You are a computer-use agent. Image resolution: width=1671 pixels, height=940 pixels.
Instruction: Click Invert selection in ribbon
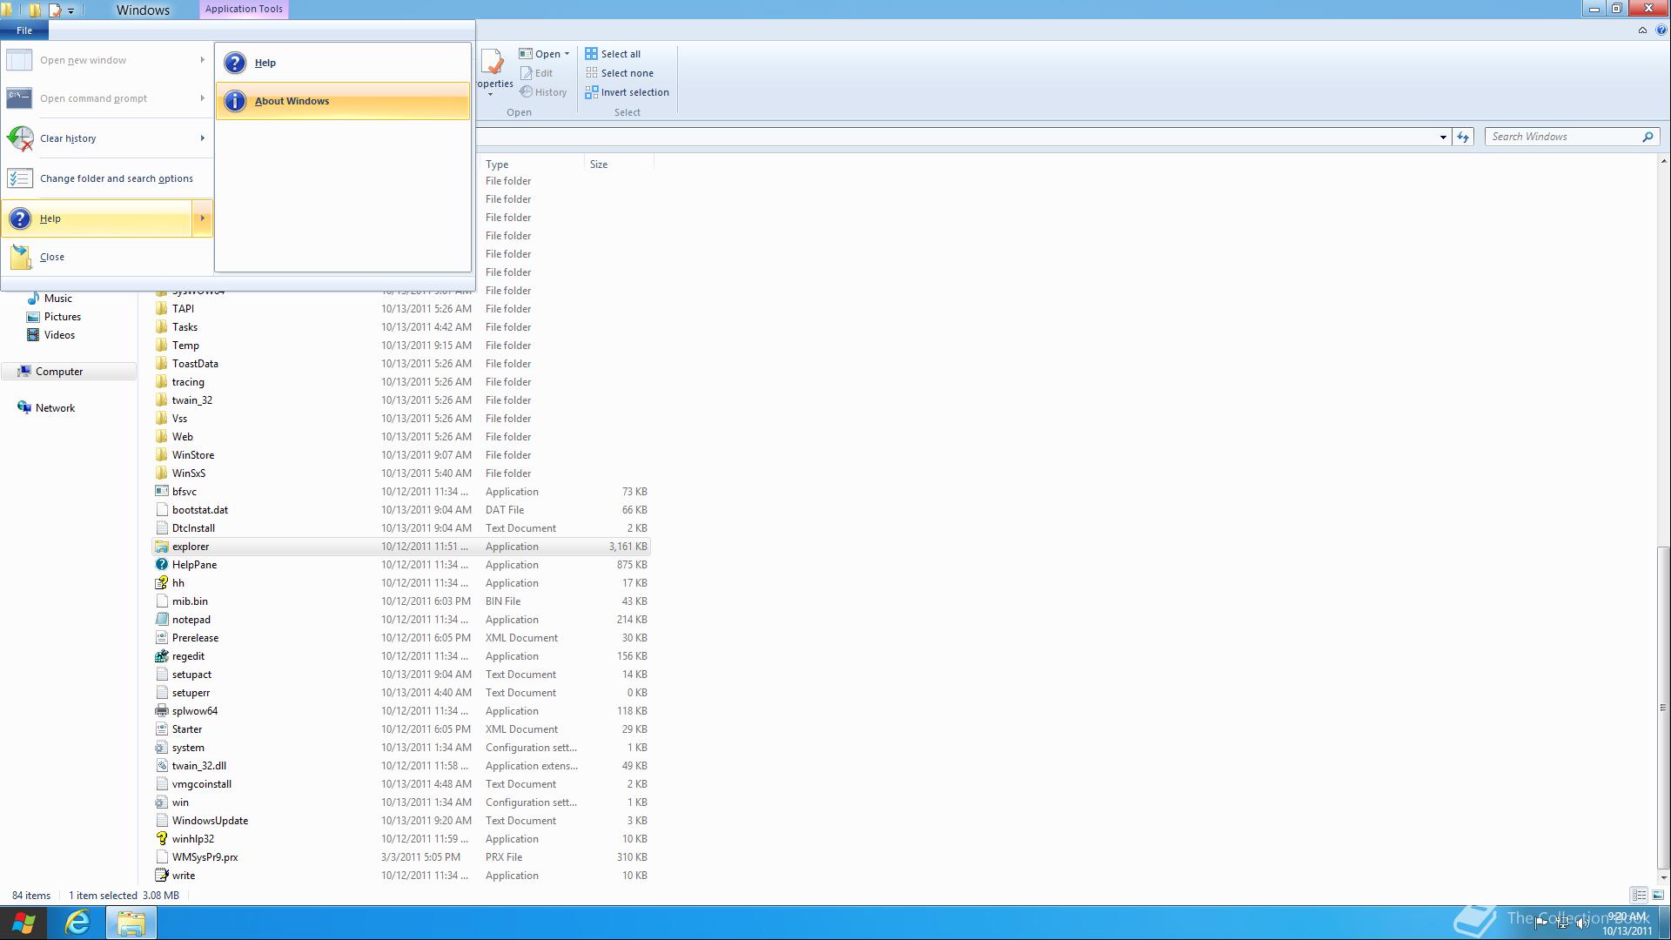point(627,92)
